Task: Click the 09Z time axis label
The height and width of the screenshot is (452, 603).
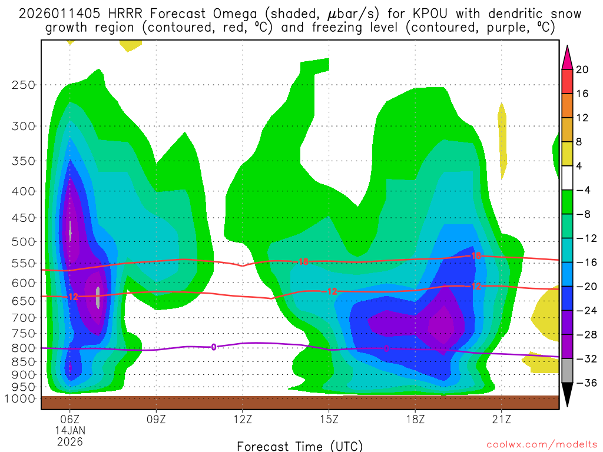Action: tap(156, 419)
